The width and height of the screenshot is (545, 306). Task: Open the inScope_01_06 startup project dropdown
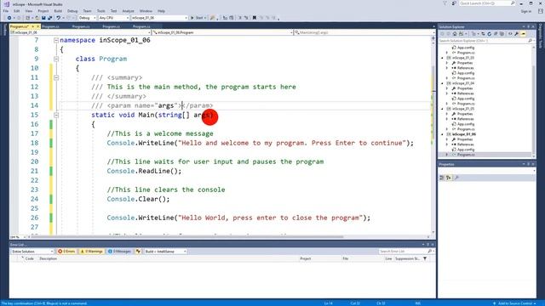[159, 18]
